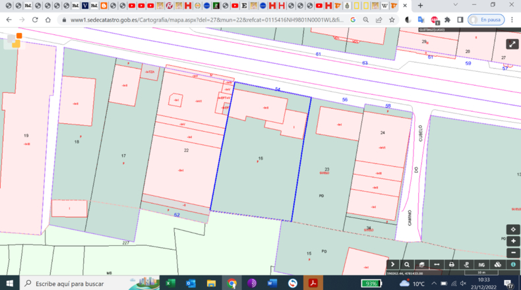Click parcel label 15 on the map
Viewport: 521px width, 290px height.
pyautogui.click(x=309, y=254)
